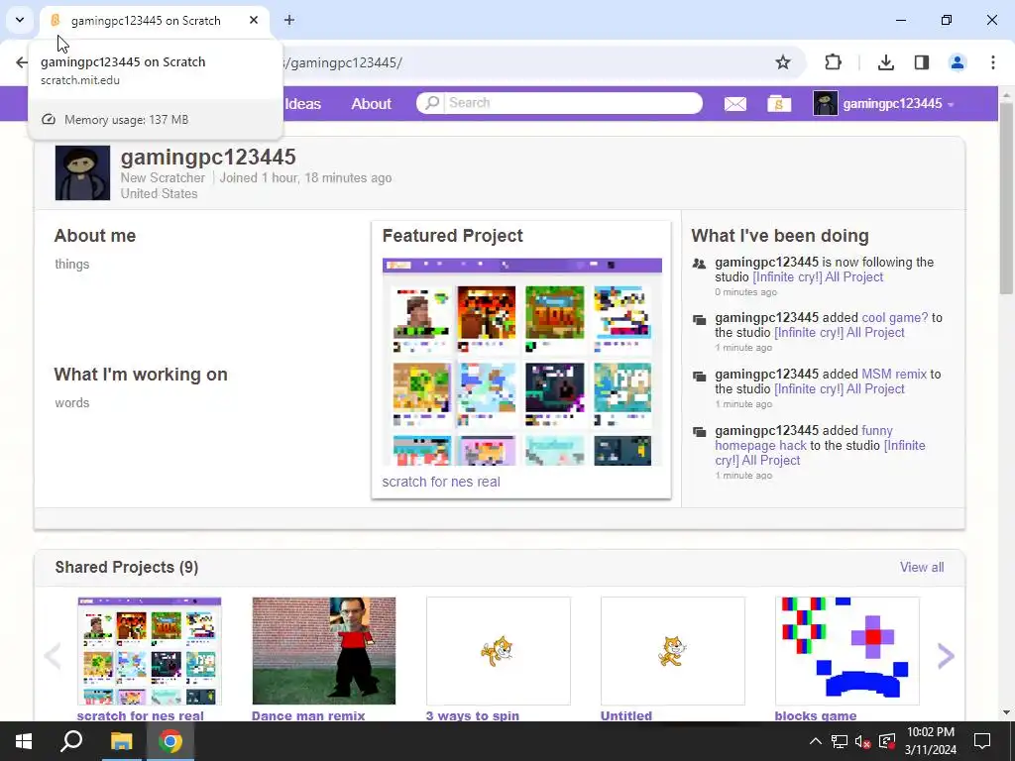Go back with the browser back arrow

coord(22,62)
